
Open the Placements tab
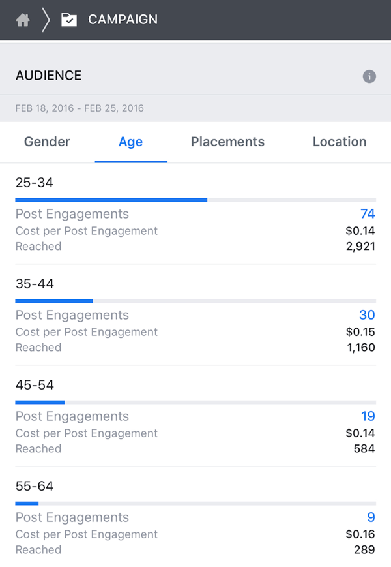tap(227, 142)
